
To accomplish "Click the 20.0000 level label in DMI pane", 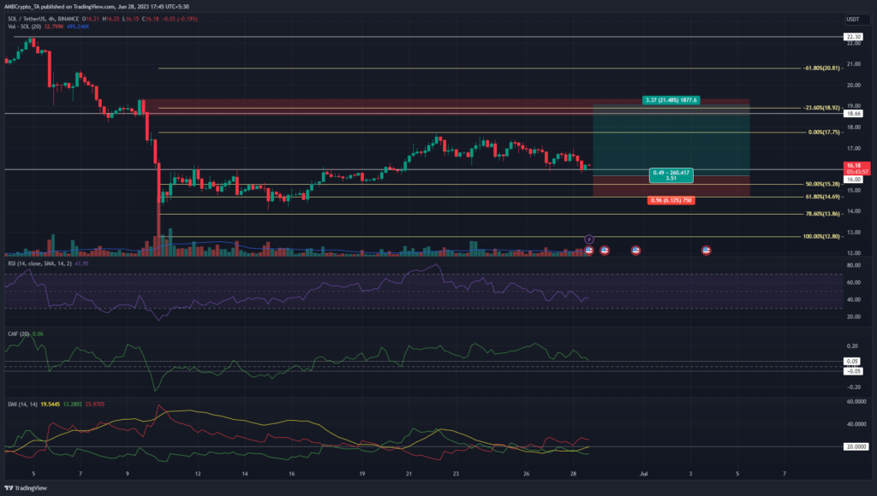I will pos(856,446).
